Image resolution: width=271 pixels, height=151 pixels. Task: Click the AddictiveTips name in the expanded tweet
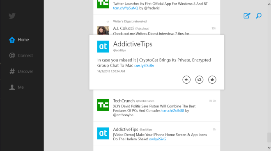[133, 44]
